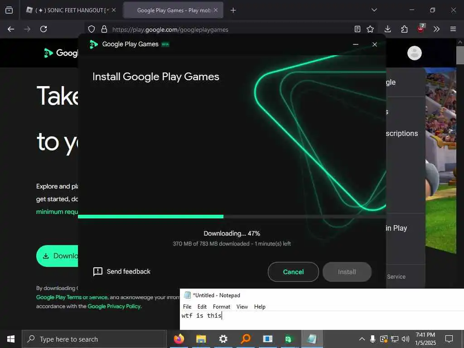Open the blue window taskbar app
Screen dimensions: 464x348
[x=267, y=339]
